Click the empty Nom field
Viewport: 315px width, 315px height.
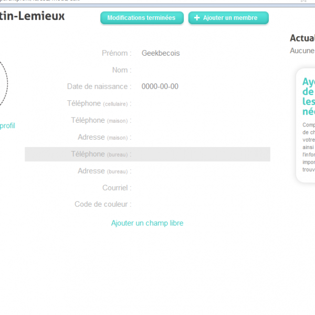(199, 70)
